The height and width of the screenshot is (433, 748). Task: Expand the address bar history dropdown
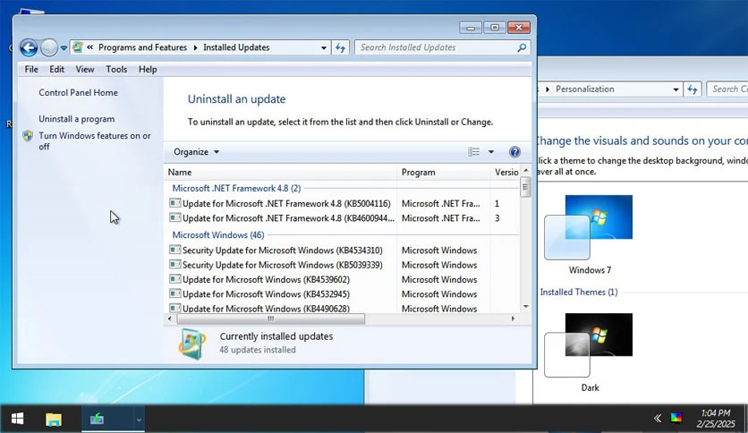click(324, 47)
